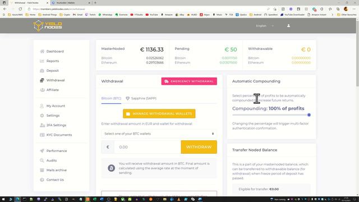Adjust the Compounding percentage slider handle

click(309, 114)
